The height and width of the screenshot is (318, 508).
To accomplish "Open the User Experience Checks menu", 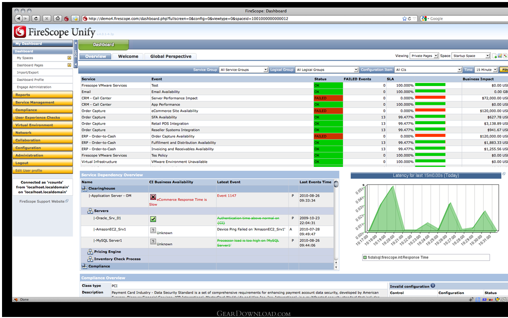I will [x=43, y=118].
